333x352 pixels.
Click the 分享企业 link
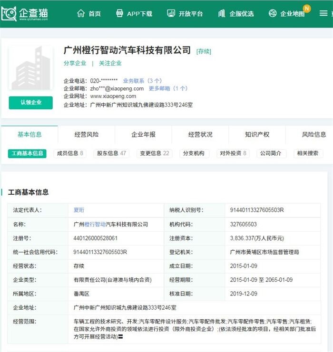tap(75, 63)
